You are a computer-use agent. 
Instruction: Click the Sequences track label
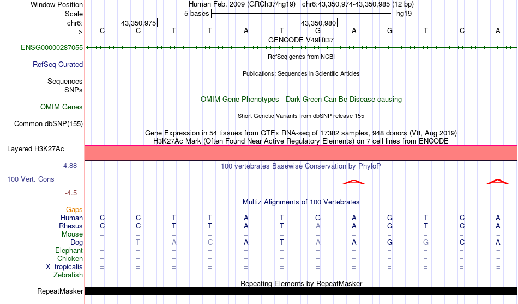[x=65, y=81]
